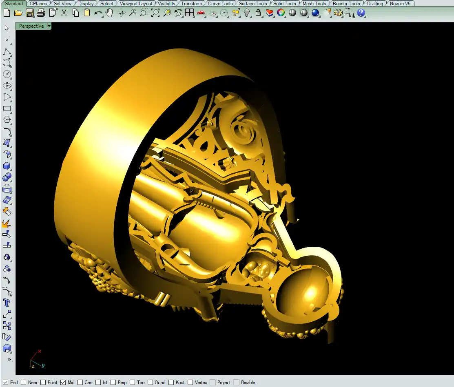This screenshot has width=454, height=387.
Task: Switch to the Mesh Tools tab
Action: [x=314, y=4]
